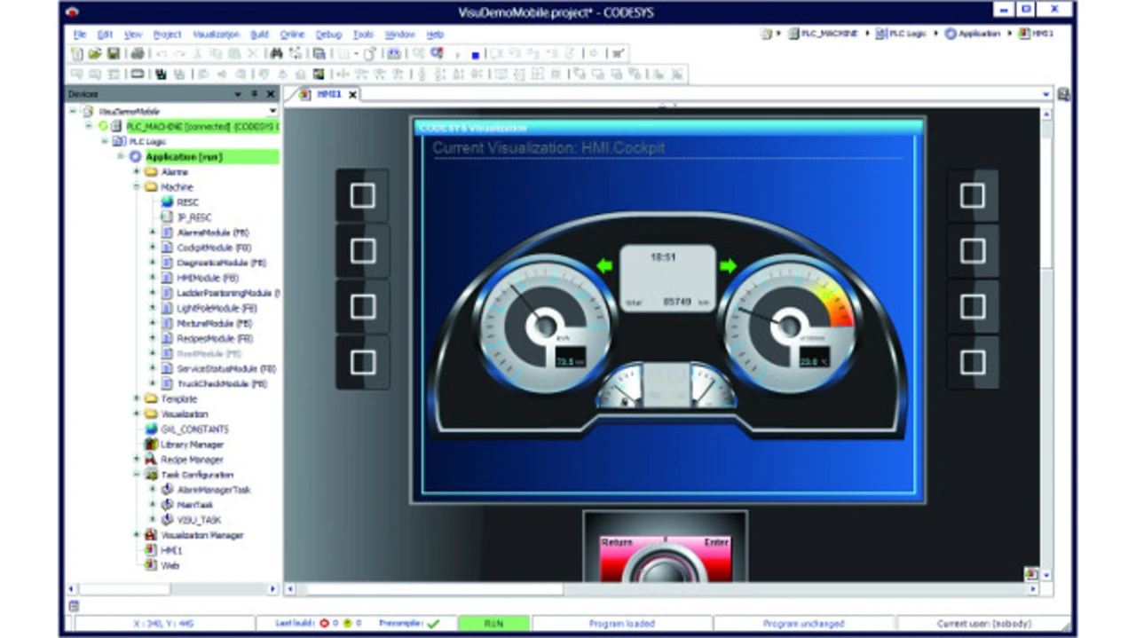Click the Application run icon in tree
The height and width of the screenshot is (638, 1136).
coord(135,157)
